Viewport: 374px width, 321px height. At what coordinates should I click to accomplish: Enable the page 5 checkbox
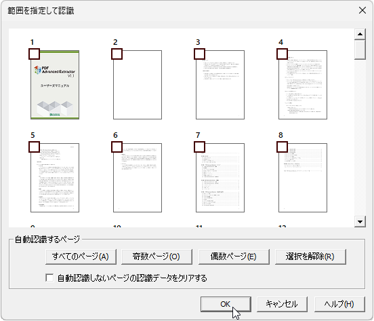tap(34, 147)
